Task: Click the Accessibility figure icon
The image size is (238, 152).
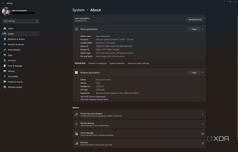Action: (x=5, y=77)
